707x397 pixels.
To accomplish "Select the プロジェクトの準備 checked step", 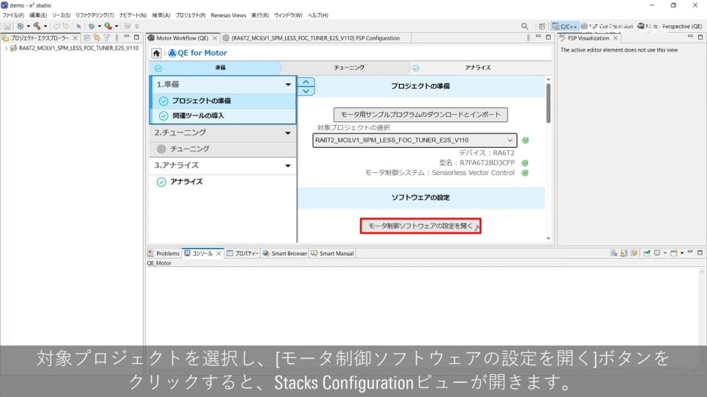I will (x=201, y=101).
